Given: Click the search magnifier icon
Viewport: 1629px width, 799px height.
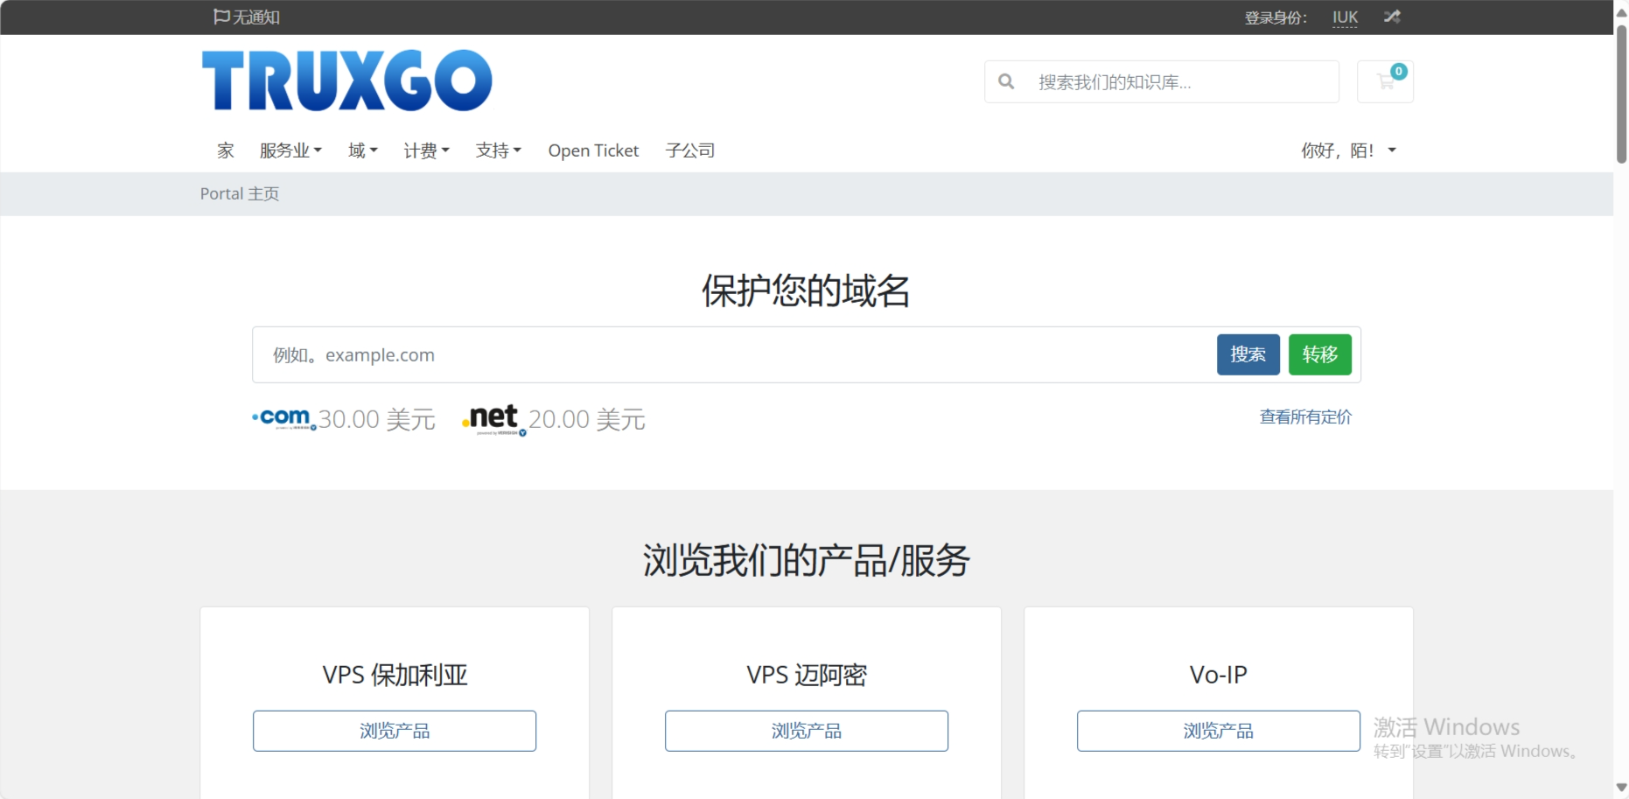Looking at the screenshot, I should pos(1006,81).
